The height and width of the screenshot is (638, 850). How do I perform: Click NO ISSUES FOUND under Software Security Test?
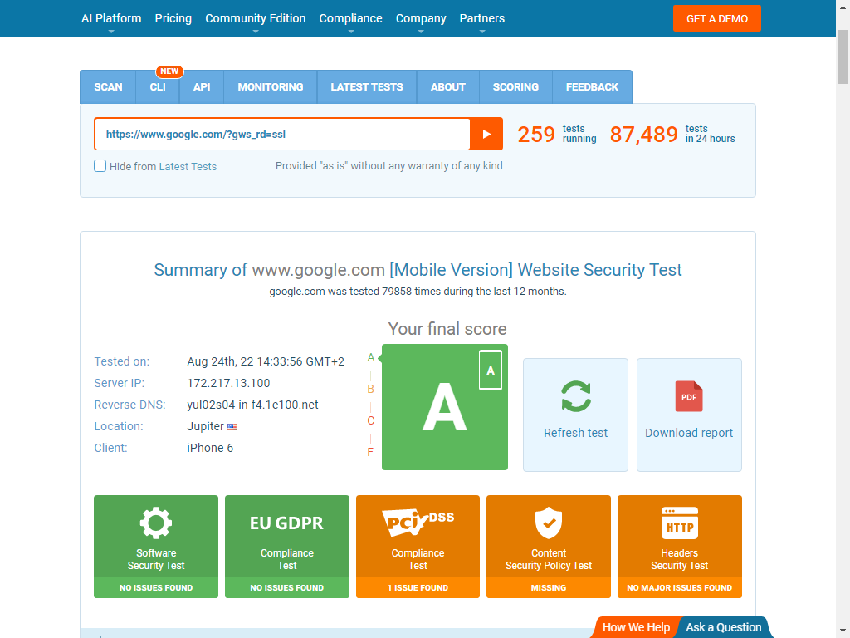tap(156, 587)
